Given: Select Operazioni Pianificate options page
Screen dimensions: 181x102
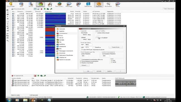Looking at the screenshot, I should pyautogui.click(x=66, y=55).
